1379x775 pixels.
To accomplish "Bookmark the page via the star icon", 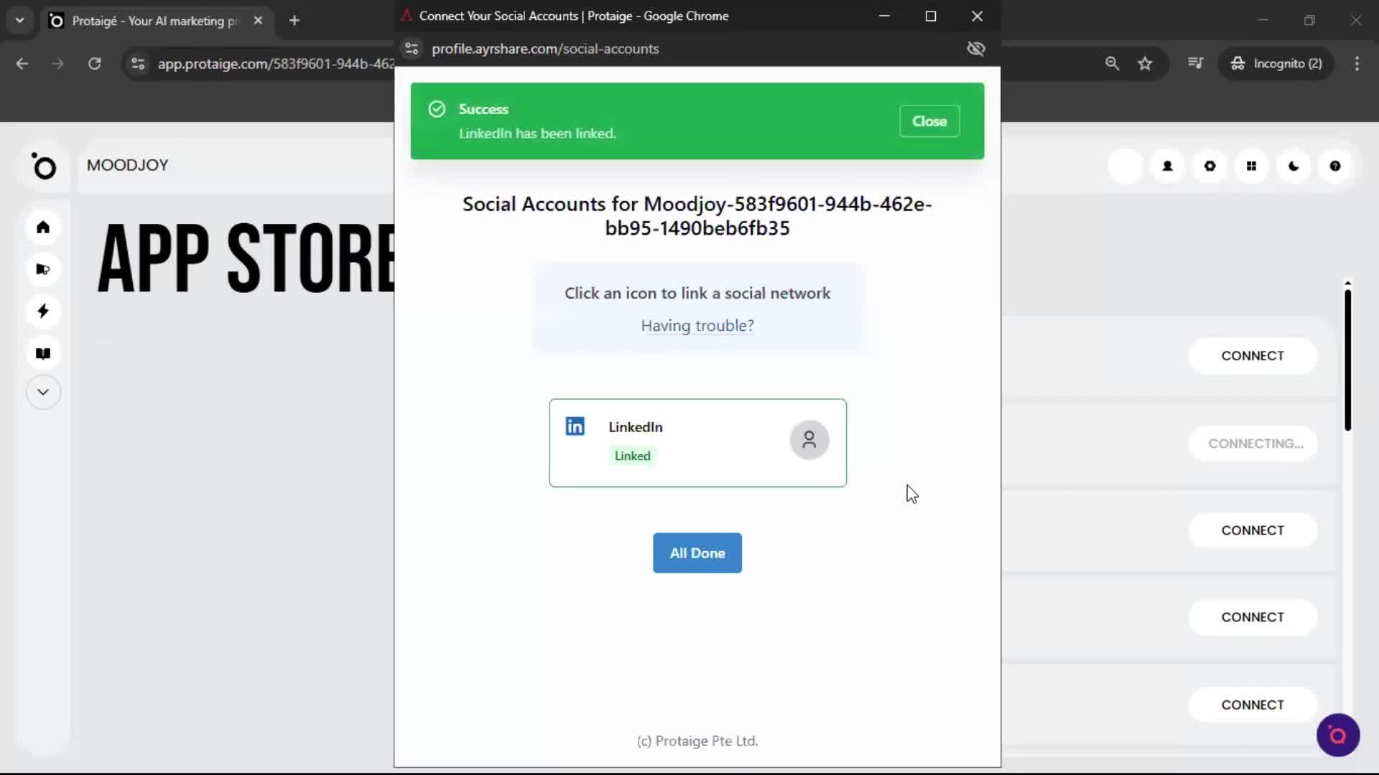I will coord(1145,63).
